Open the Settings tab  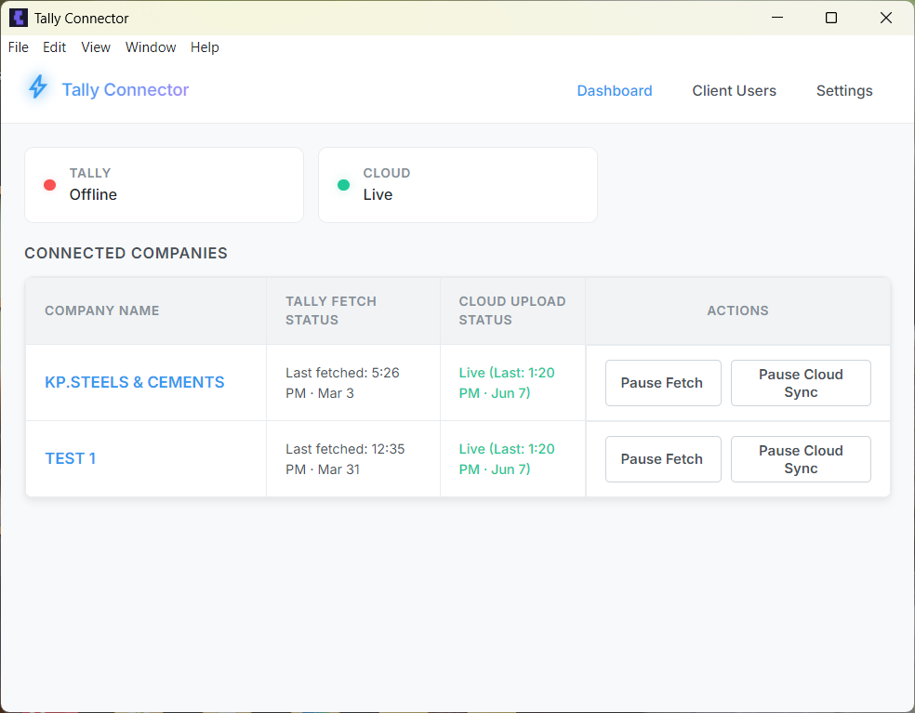844,91
